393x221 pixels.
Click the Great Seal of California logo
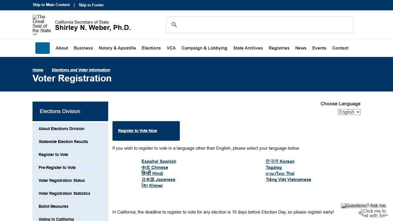(41, 24)
